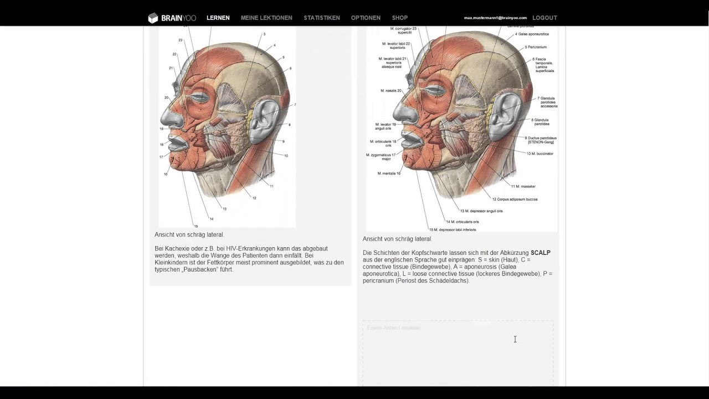The image size is (709, 399).
Task: Click the bold word 'SCALP' in the answer text
Action: point(541,253)
